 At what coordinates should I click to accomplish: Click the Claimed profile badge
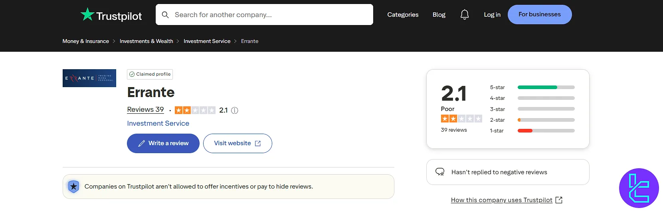click(150, 74)
